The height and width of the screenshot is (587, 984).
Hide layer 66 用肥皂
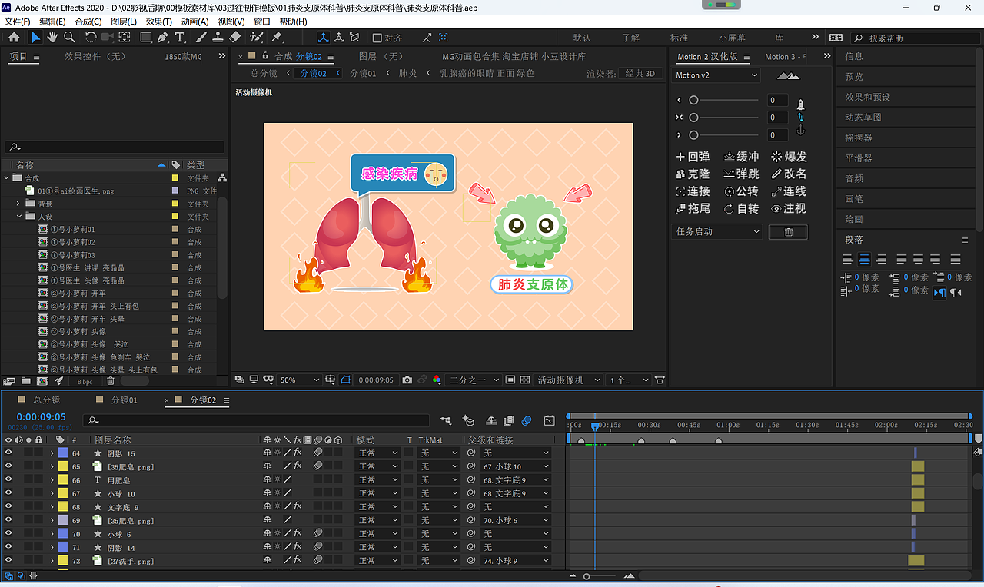pos(8,480)
